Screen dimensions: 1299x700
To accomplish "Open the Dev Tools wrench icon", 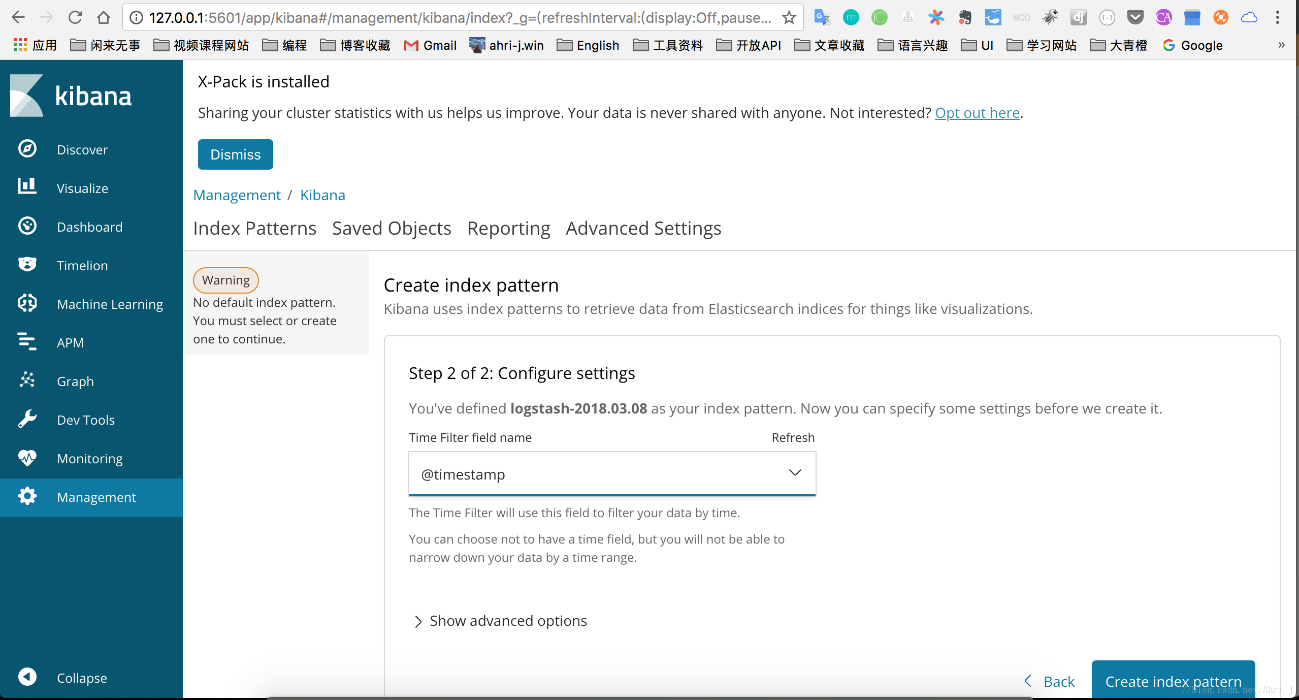I will click(x=27, y=419).
